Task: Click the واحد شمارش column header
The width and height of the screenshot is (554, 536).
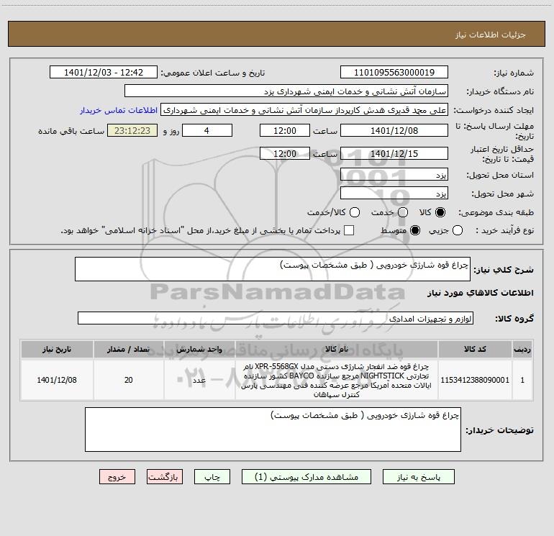Action: (x=199, y=349)
